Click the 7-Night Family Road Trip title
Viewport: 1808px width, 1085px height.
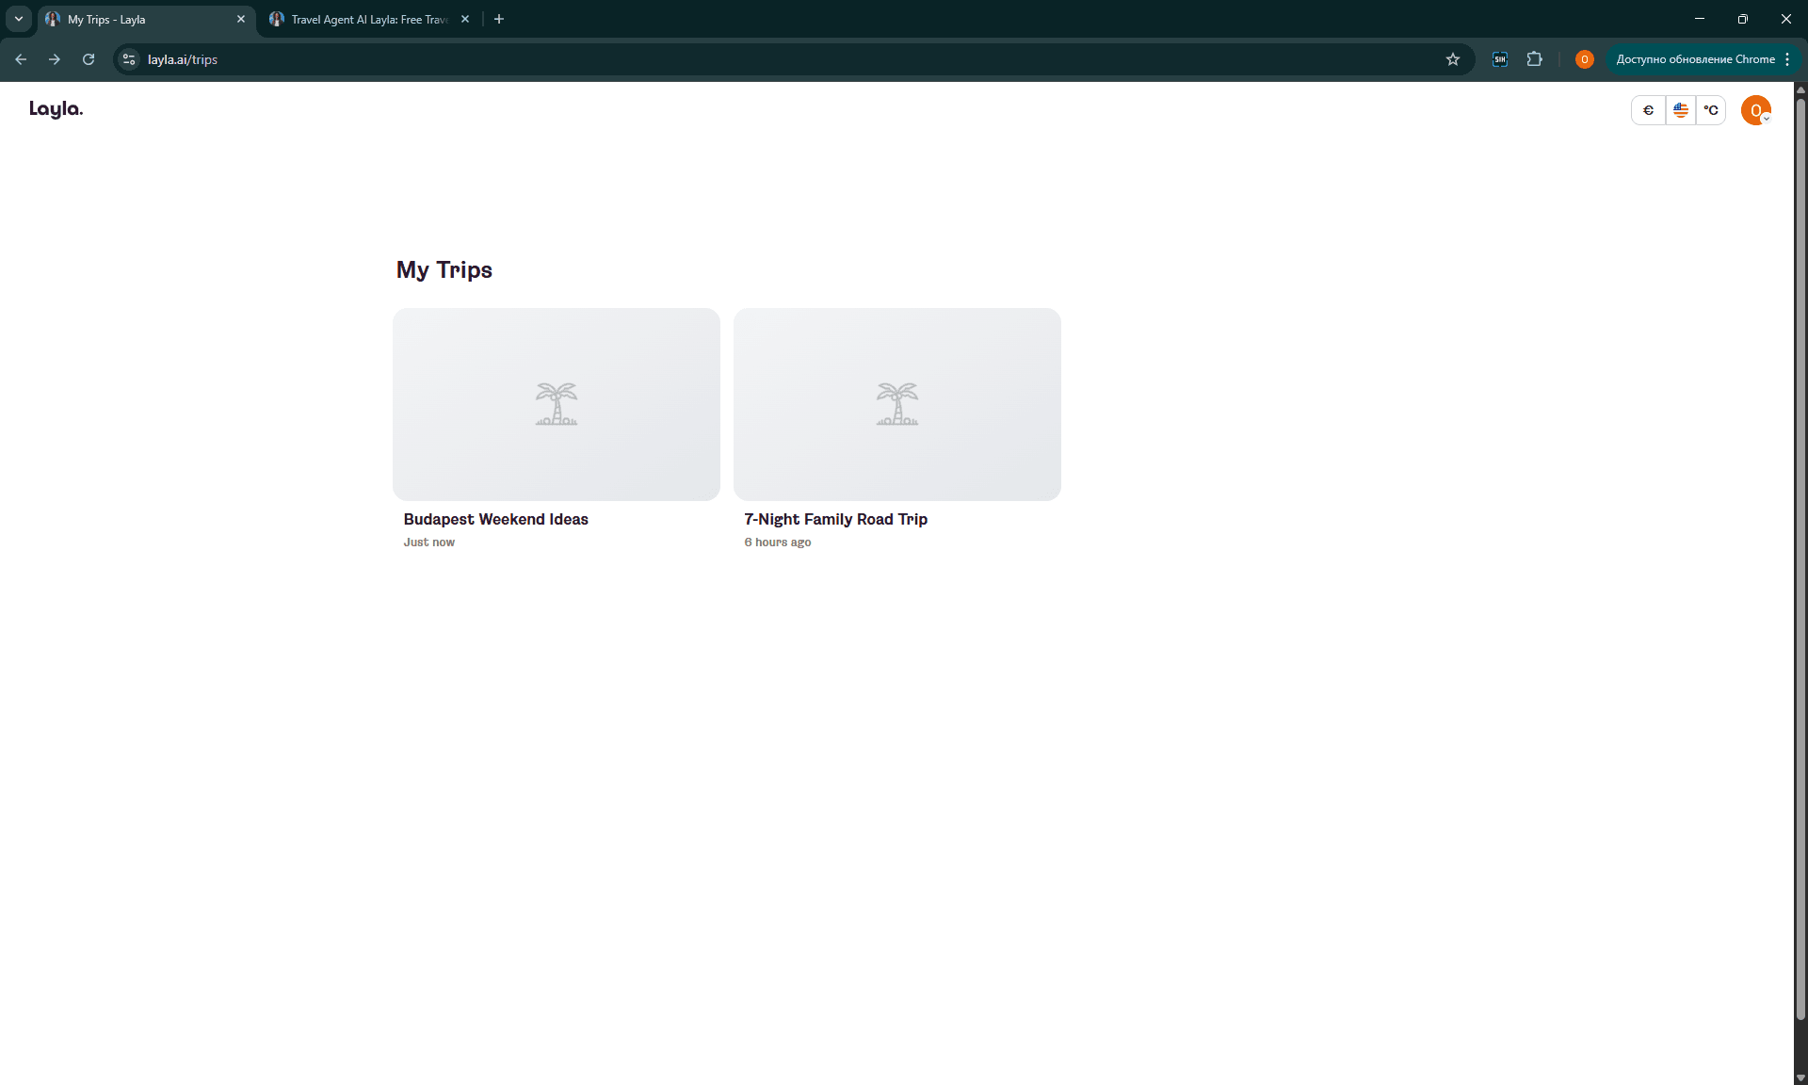point(836,519)
